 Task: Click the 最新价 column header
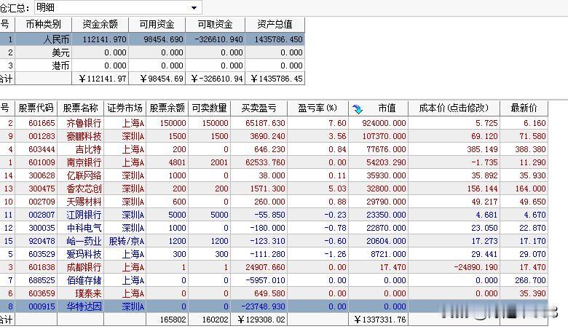point(524,108)
